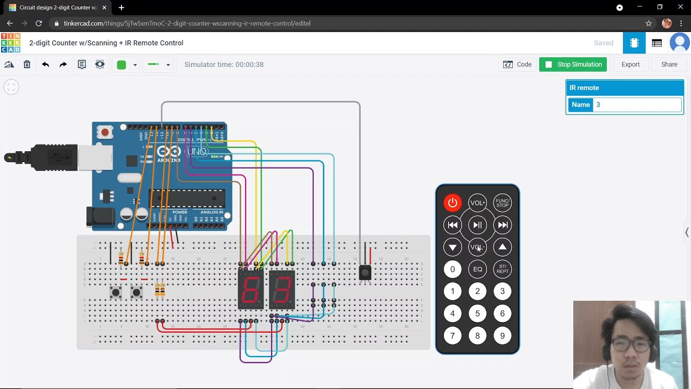
Task: Click the Simulator time readout
Action: click(224, 65)
